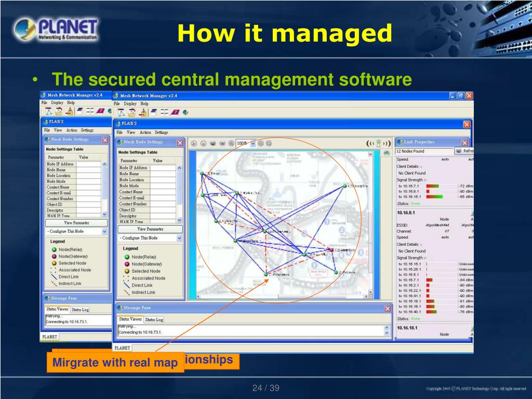This screenshot has width=532, height=399.
Task: Click front Node Settings Table scroll-down arrow
Action: click(179, 220)
